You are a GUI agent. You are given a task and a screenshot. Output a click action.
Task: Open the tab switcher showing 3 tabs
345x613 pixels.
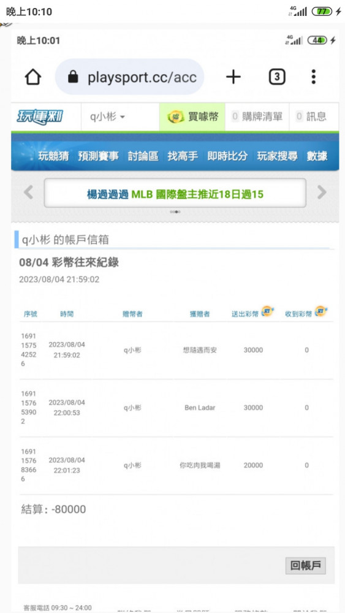point(277,77)
